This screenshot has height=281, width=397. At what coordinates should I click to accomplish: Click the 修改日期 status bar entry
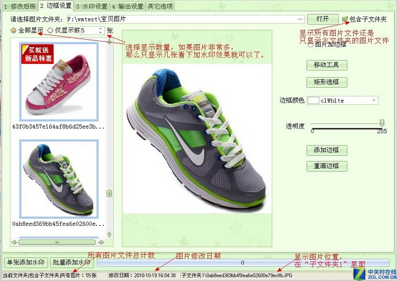click(x=142, y=275)
